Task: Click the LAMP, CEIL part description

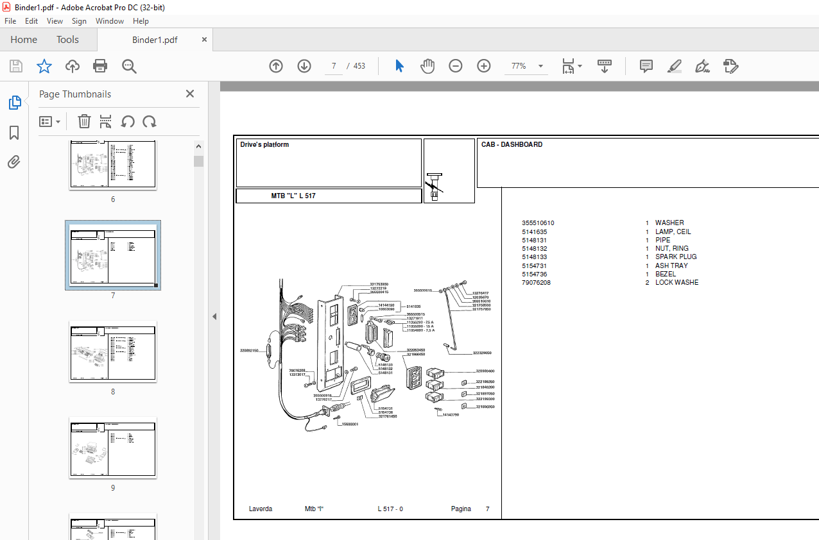Action: [673, 232]
